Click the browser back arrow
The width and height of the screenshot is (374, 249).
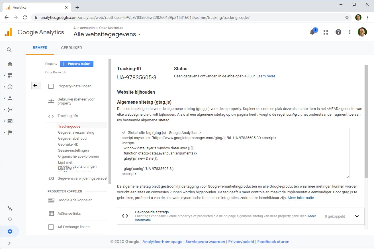point(7,17)
